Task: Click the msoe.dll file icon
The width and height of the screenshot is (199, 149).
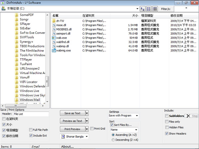Action: [54, 25]
